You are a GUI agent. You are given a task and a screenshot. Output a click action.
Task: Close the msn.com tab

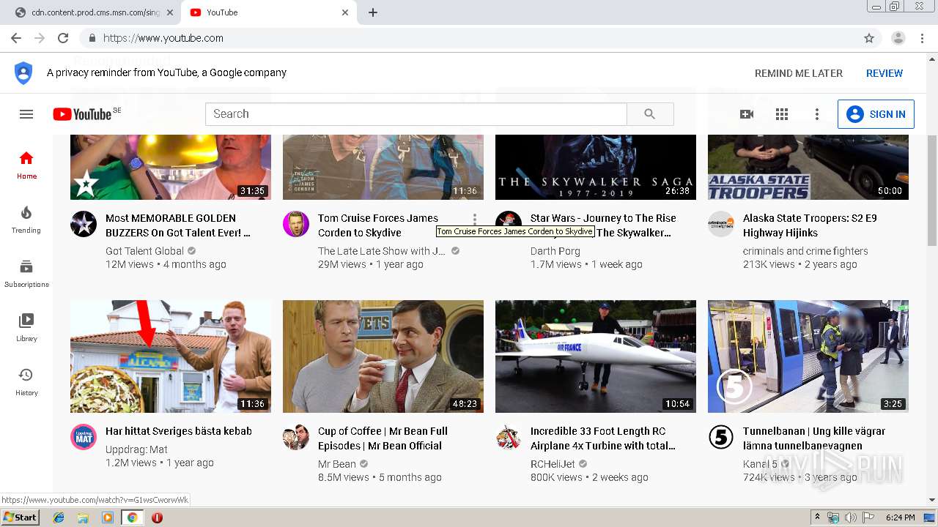pyautogui.click(x=170, y=12)
